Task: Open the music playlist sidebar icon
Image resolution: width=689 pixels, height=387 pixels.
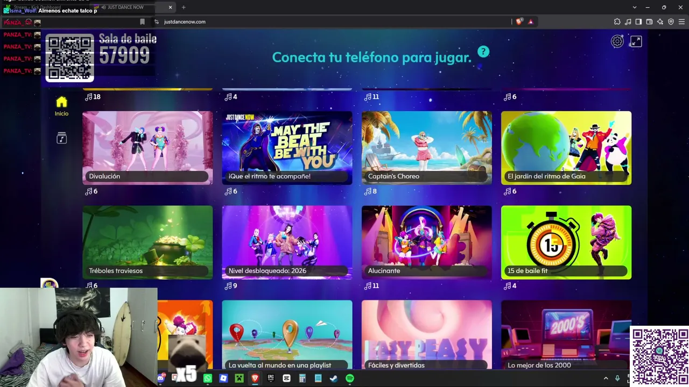Action: tap(61, 138)
